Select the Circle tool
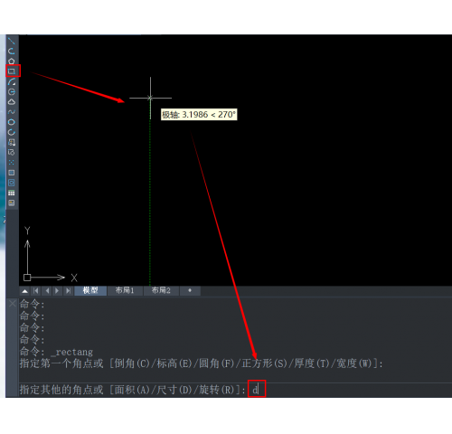 (11, 91)
